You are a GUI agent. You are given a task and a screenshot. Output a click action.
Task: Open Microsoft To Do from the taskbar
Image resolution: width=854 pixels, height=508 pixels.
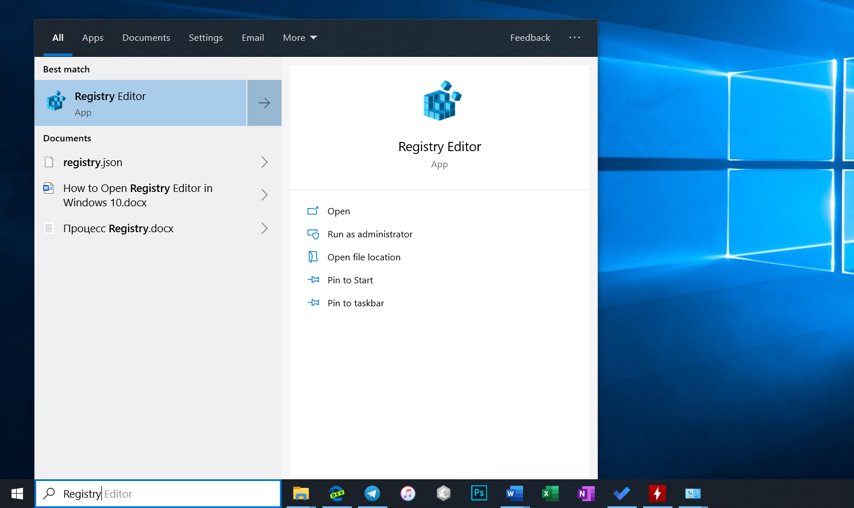pyautogui.click(x=622, y=493)
